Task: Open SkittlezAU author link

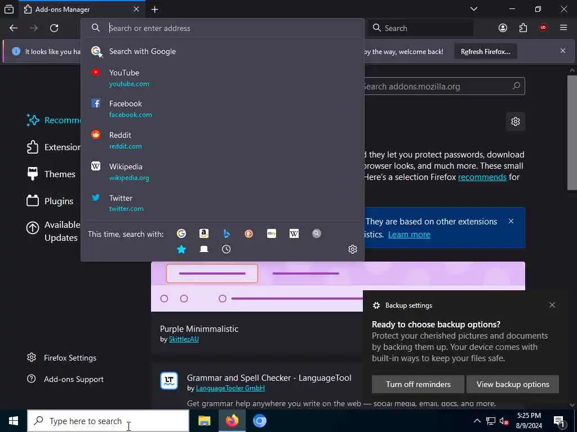Action: coord(184,339)
